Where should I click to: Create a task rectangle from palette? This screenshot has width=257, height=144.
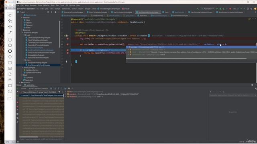click(10, 63)
